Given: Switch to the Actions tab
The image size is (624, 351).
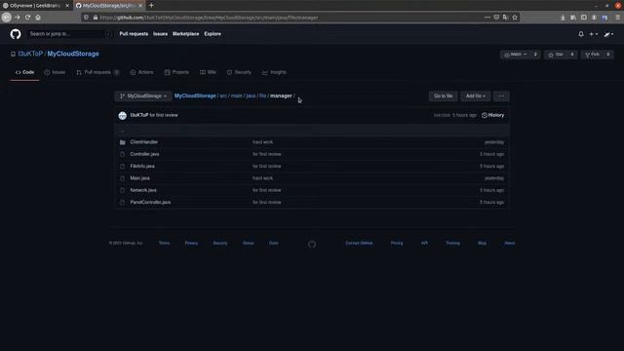Looking at the screenshot, I should (141, 72).
